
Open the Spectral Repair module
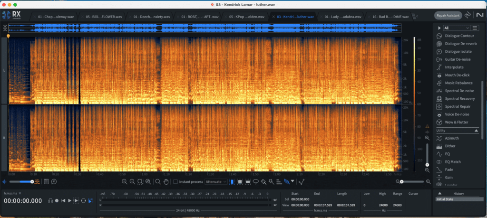pos(453,106)
